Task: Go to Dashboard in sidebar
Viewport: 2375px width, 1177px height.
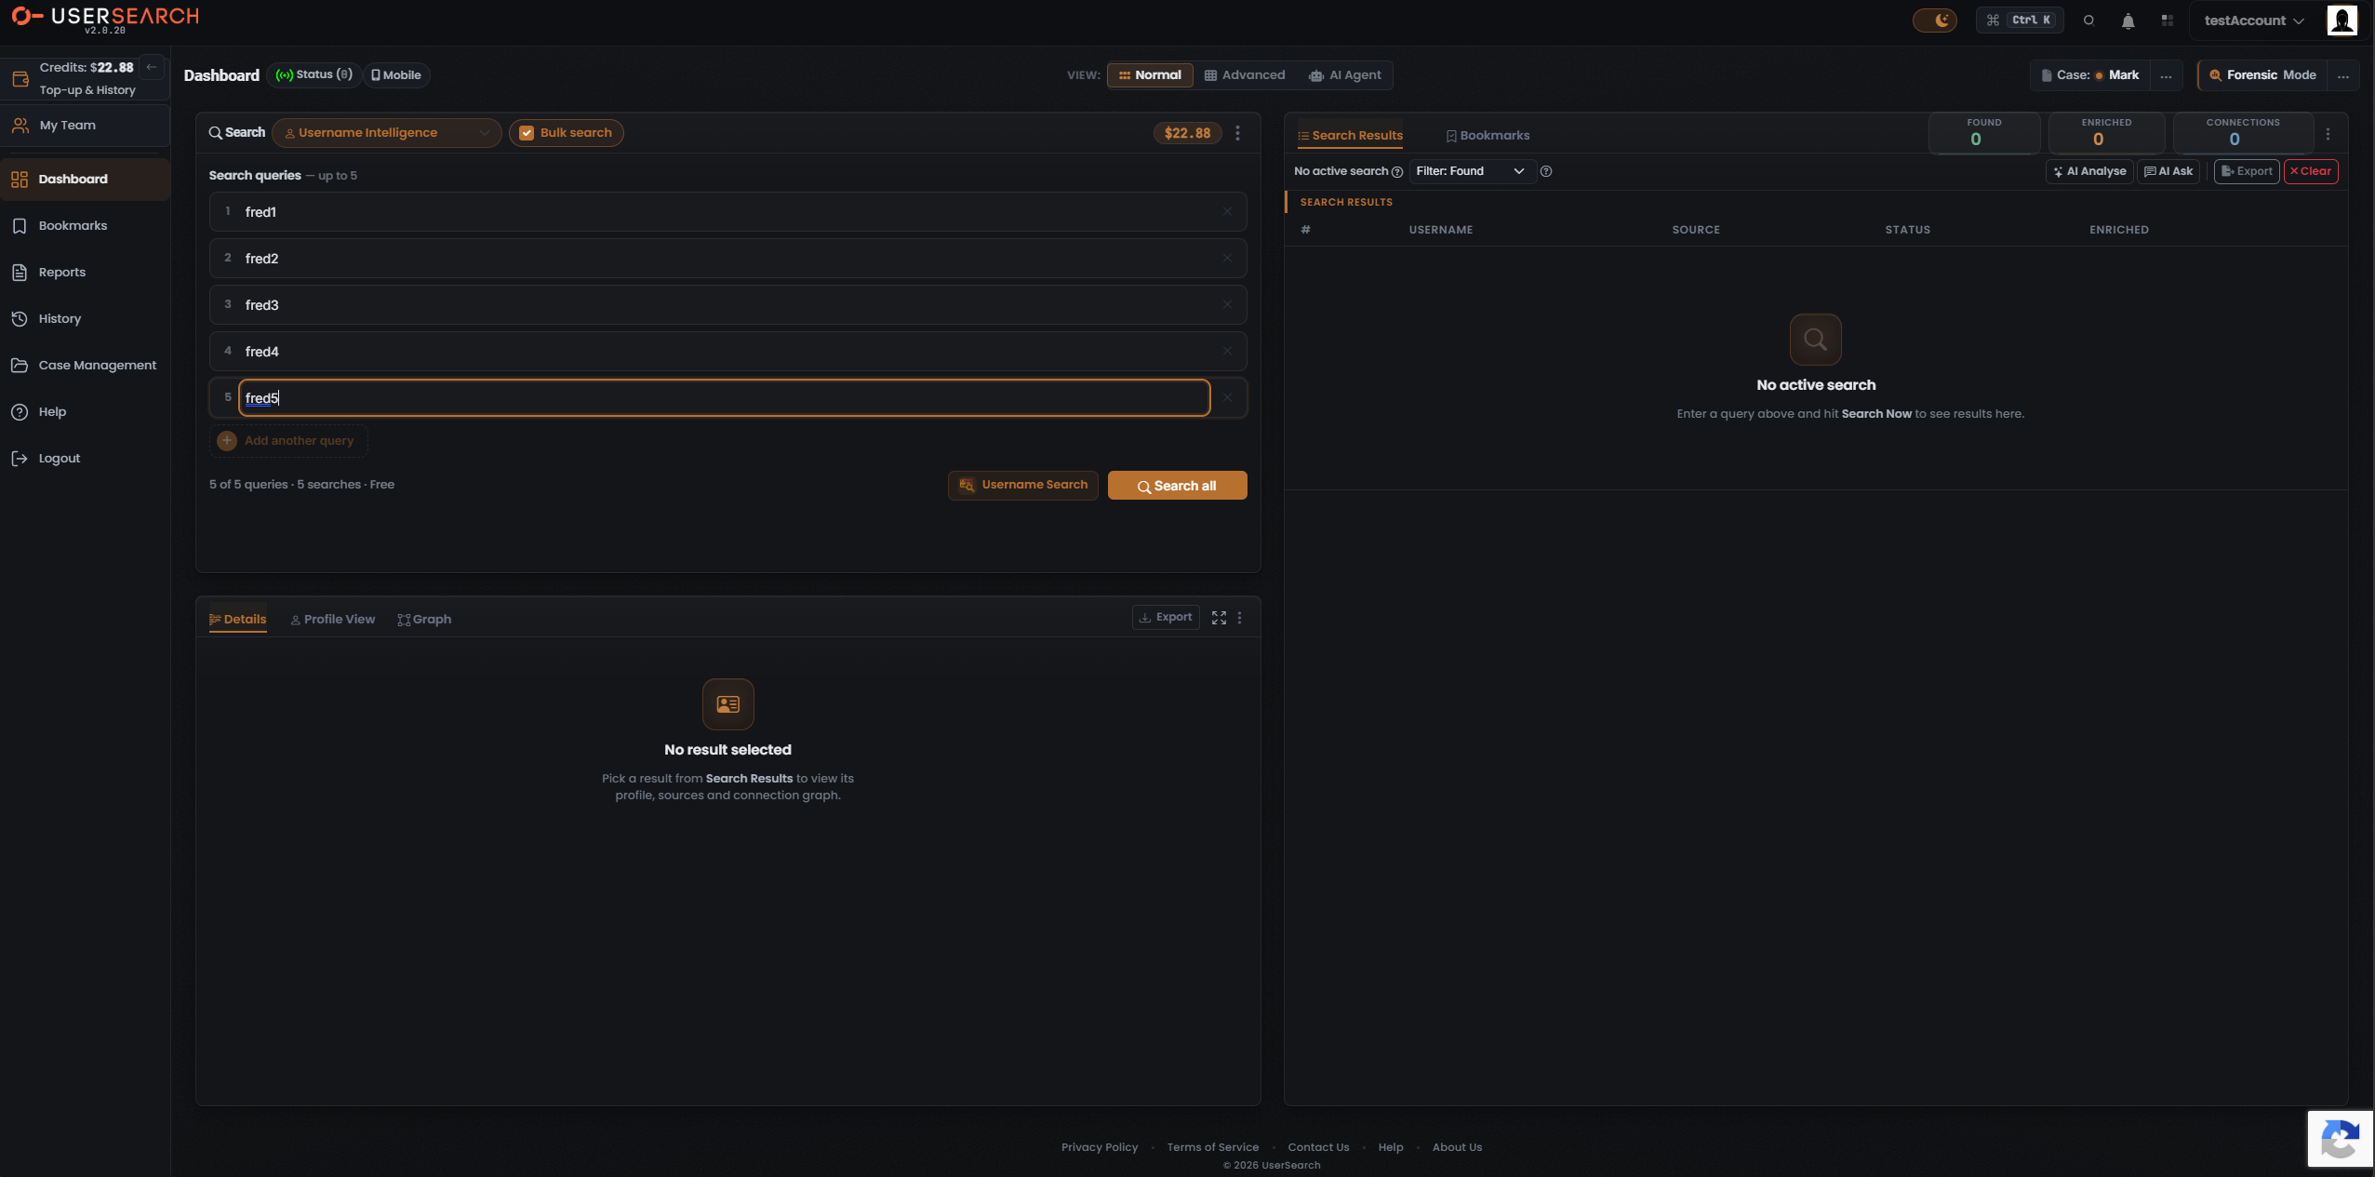Action: [x=85, y=179]
